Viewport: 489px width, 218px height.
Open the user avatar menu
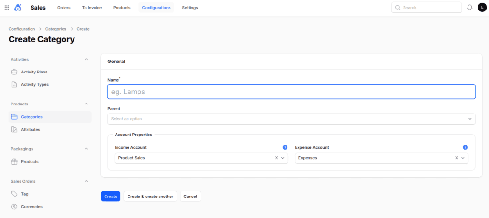point(482,8)
